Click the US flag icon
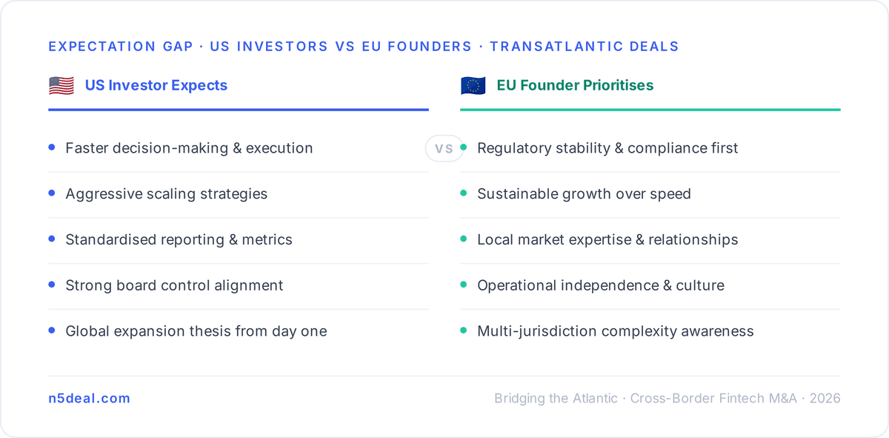Viewport: 889px width, 438px height. pyautogui.click(x=61, y=85)
